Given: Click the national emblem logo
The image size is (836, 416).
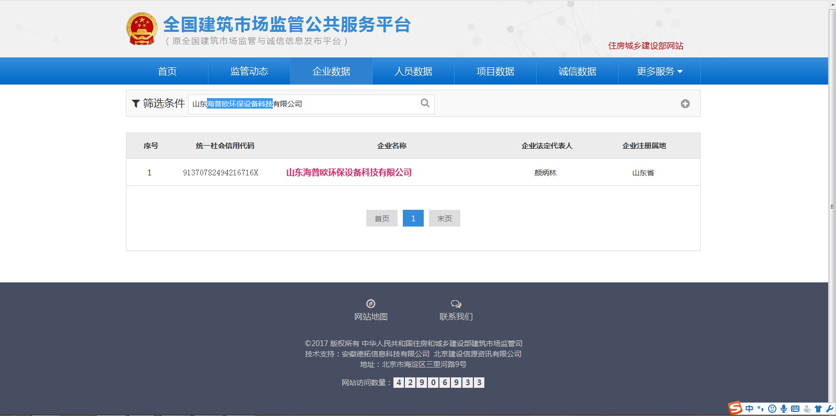Looking at the screenshot, I should click(142, 29).
